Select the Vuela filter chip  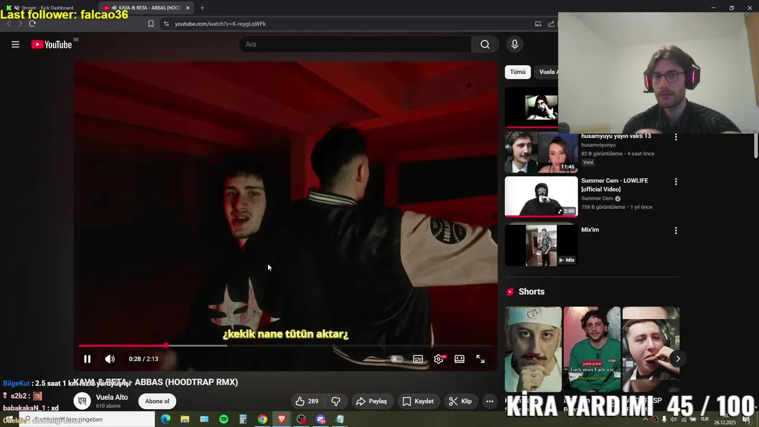546,72
